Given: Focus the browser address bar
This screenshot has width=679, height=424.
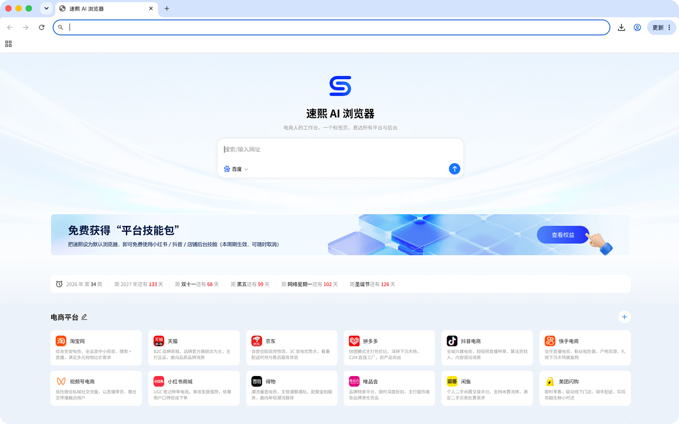Looking at the screenshot, I should [x=331, y=28].
